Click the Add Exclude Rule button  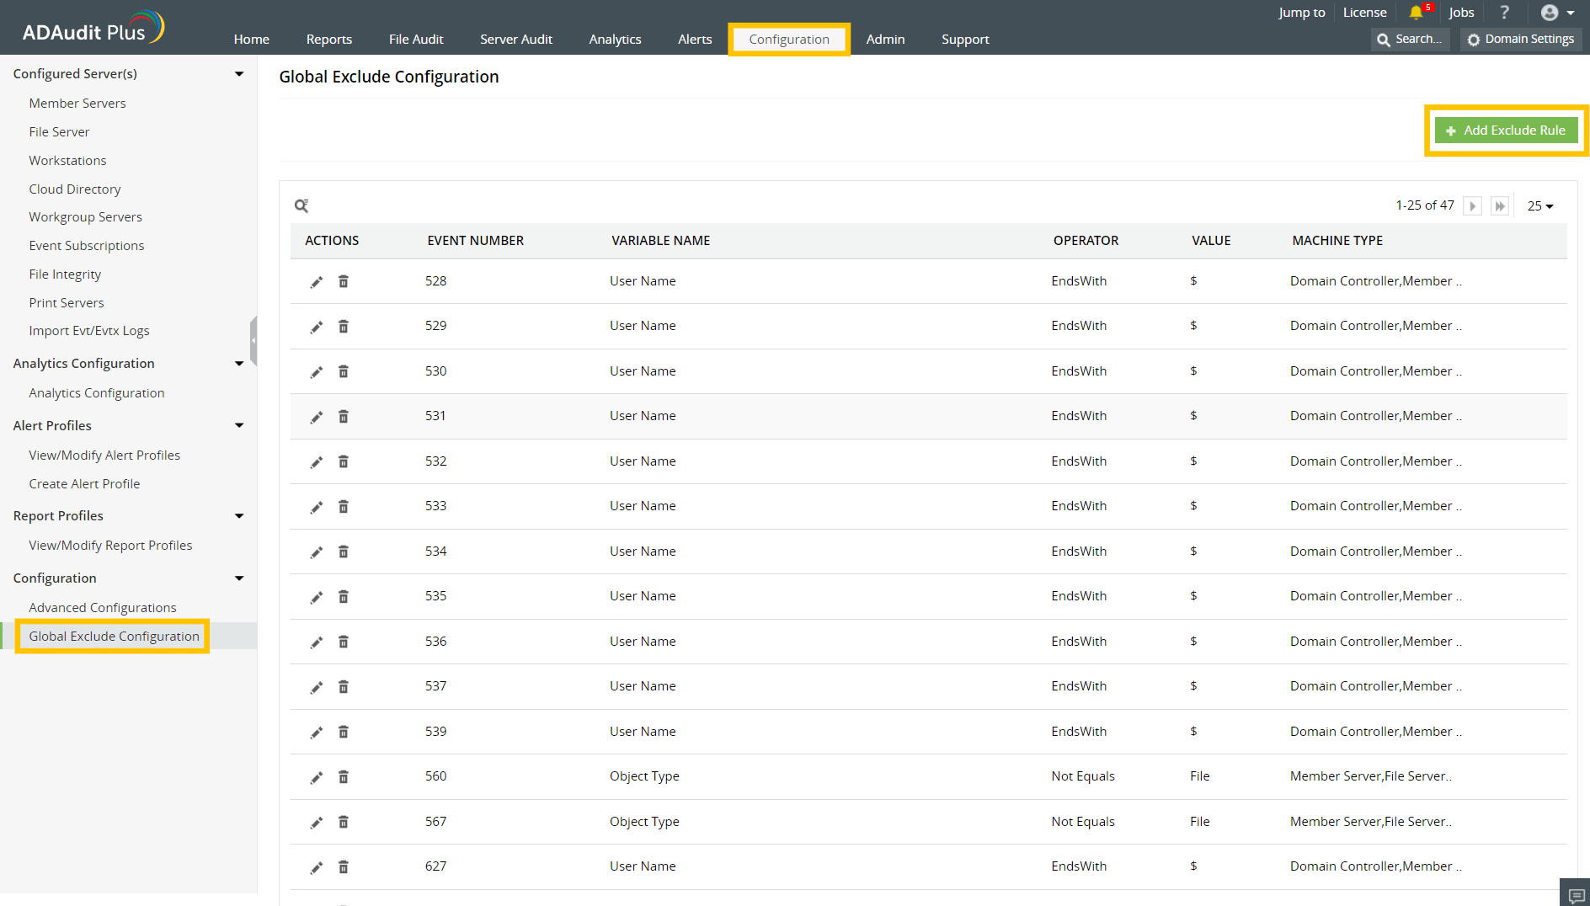(1506, 130)
